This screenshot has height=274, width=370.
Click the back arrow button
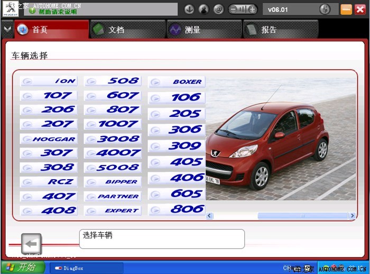click(x=31, y=244)
